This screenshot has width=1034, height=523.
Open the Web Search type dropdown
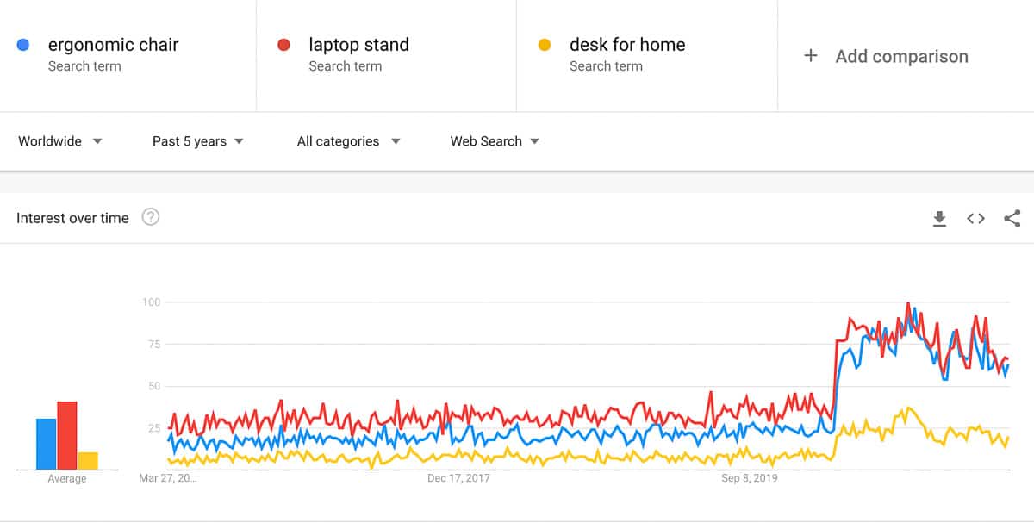click(493, 140)
